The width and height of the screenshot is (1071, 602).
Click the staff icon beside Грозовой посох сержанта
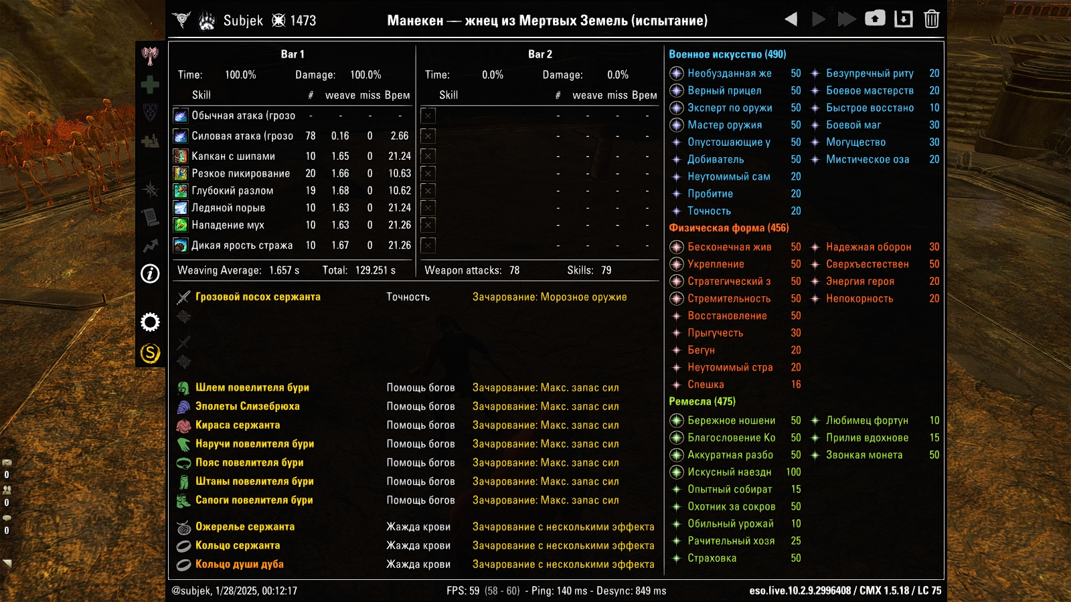click(183, 297)
